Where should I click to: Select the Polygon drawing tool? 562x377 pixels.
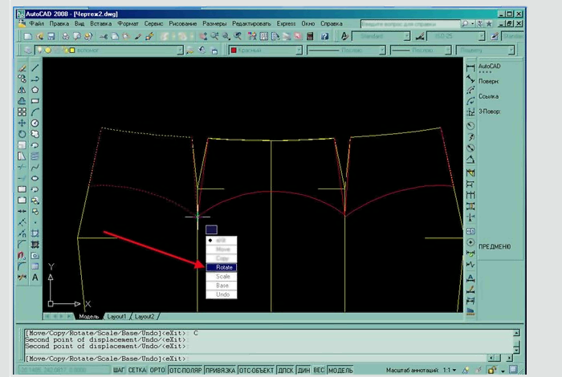[x=35, y=90]
